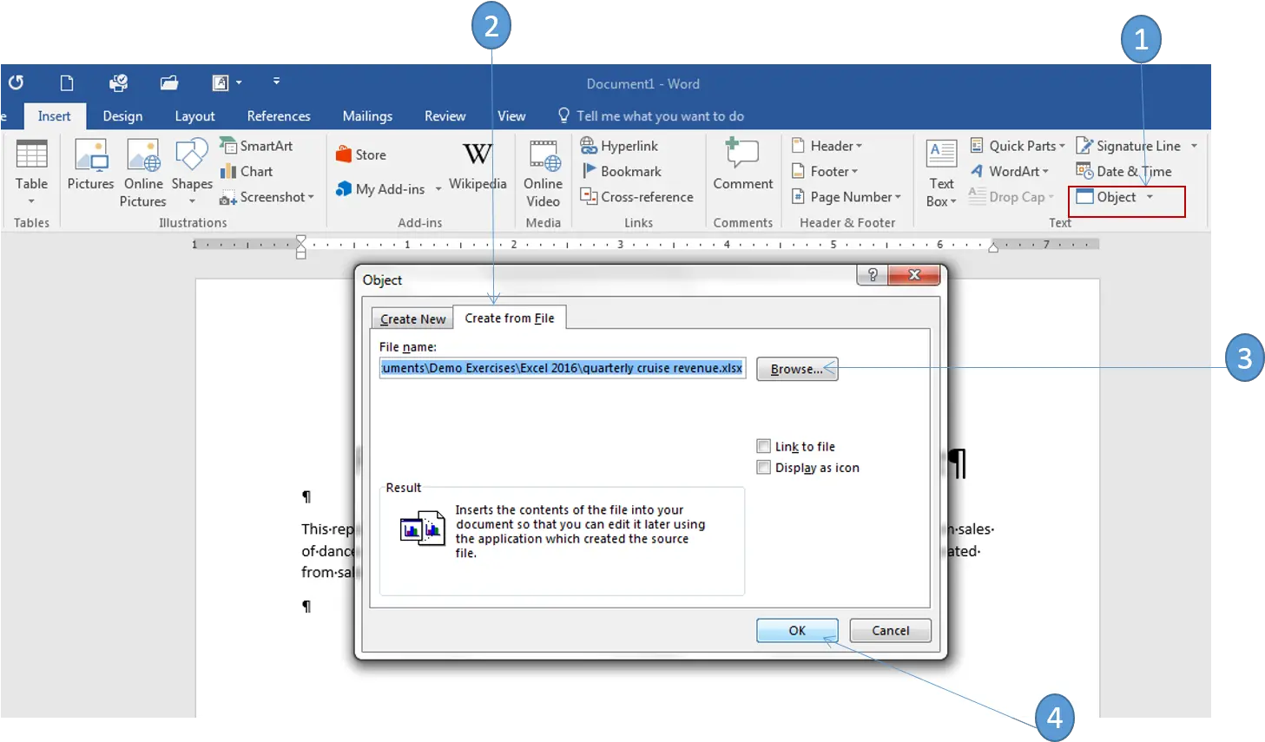The height and width of the screenshot is (742, 1265).
Task: Click the Tell me lightbulb search box
Action: click(651, 116)
